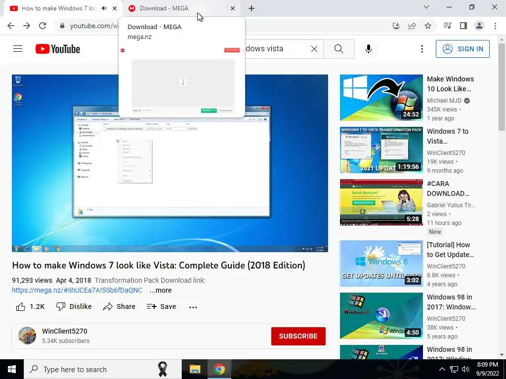The height and width of the screenshot is (379, 506).
Task: Share the video with the Share arrow
Action: click(x=119, y=306)
